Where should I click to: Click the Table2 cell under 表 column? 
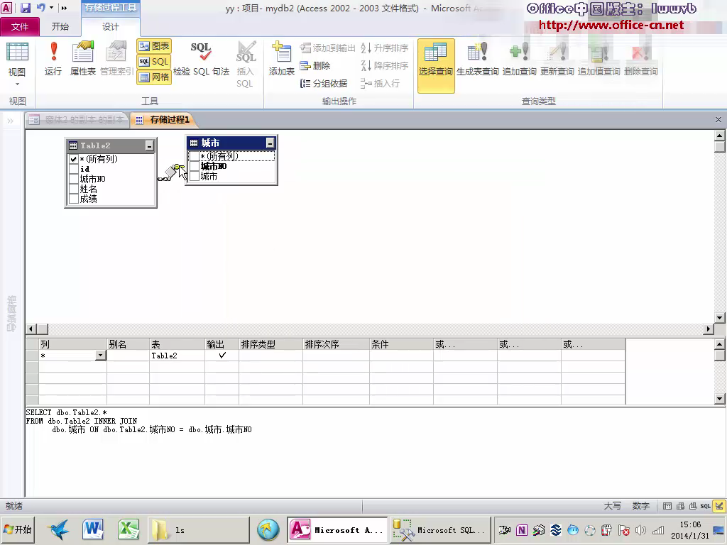tap(177, 356)
